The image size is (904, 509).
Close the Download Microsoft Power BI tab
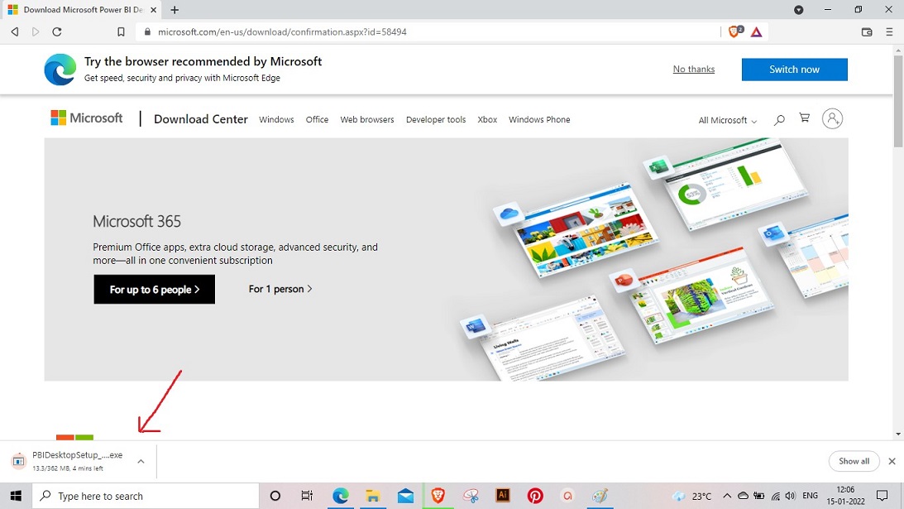point(153,10)
